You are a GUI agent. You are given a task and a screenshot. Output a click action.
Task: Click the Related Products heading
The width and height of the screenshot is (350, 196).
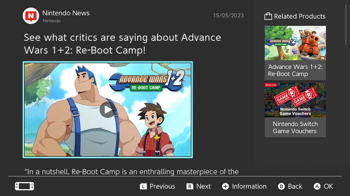click(x=300, y=16)
